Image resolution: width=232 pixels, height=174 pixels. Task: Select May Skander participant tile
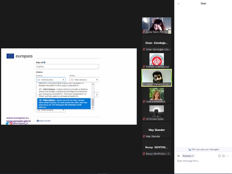pyautogui.click(x=156, y=130)
